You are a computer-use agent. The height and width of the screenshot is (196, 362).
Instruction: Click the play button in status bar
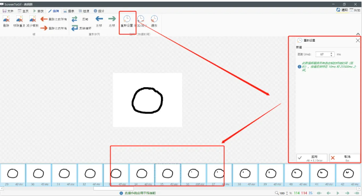tap(338, 193)
